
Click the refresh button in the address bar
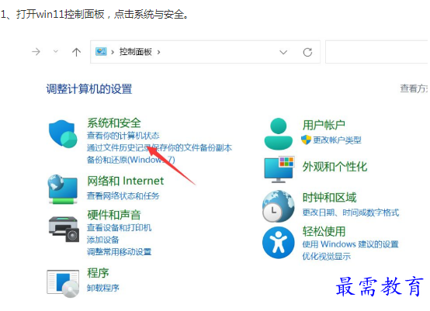307,52
